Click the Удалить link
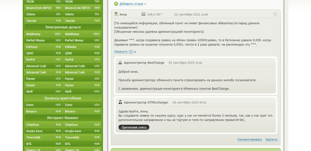311x151 pixels. point(271,139)
